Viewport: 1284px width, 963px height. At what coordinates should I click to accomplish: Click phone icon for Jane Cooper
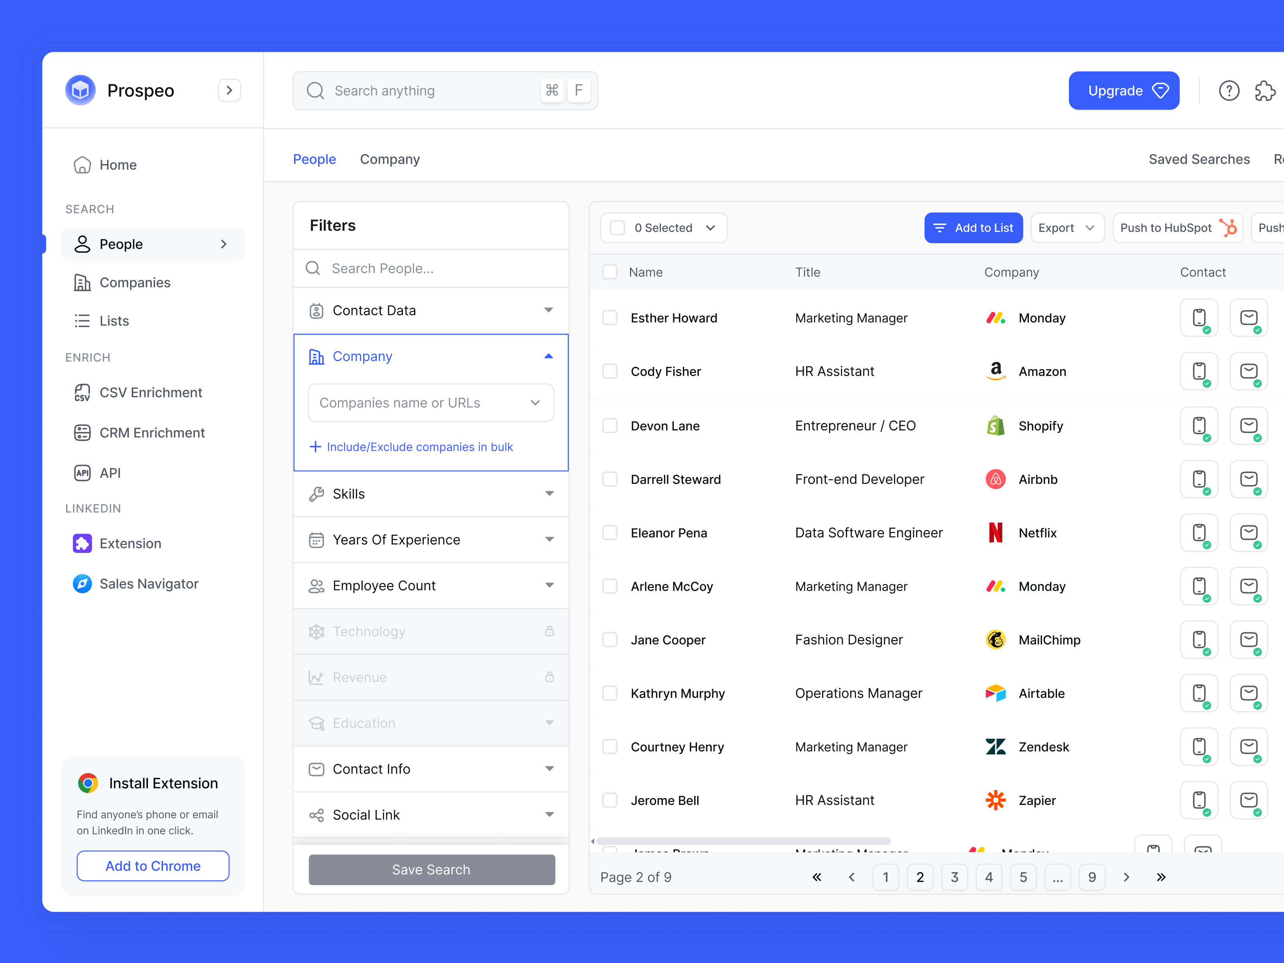point(1199,640)
